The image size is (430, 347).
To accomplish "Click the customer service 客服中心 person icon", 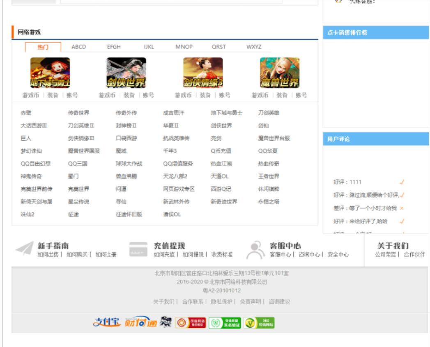I will tap(256, 250).
